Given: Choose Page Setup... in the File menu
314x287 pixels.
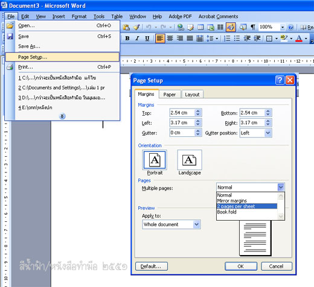Looking at the screenshot, I should point(62,57).
